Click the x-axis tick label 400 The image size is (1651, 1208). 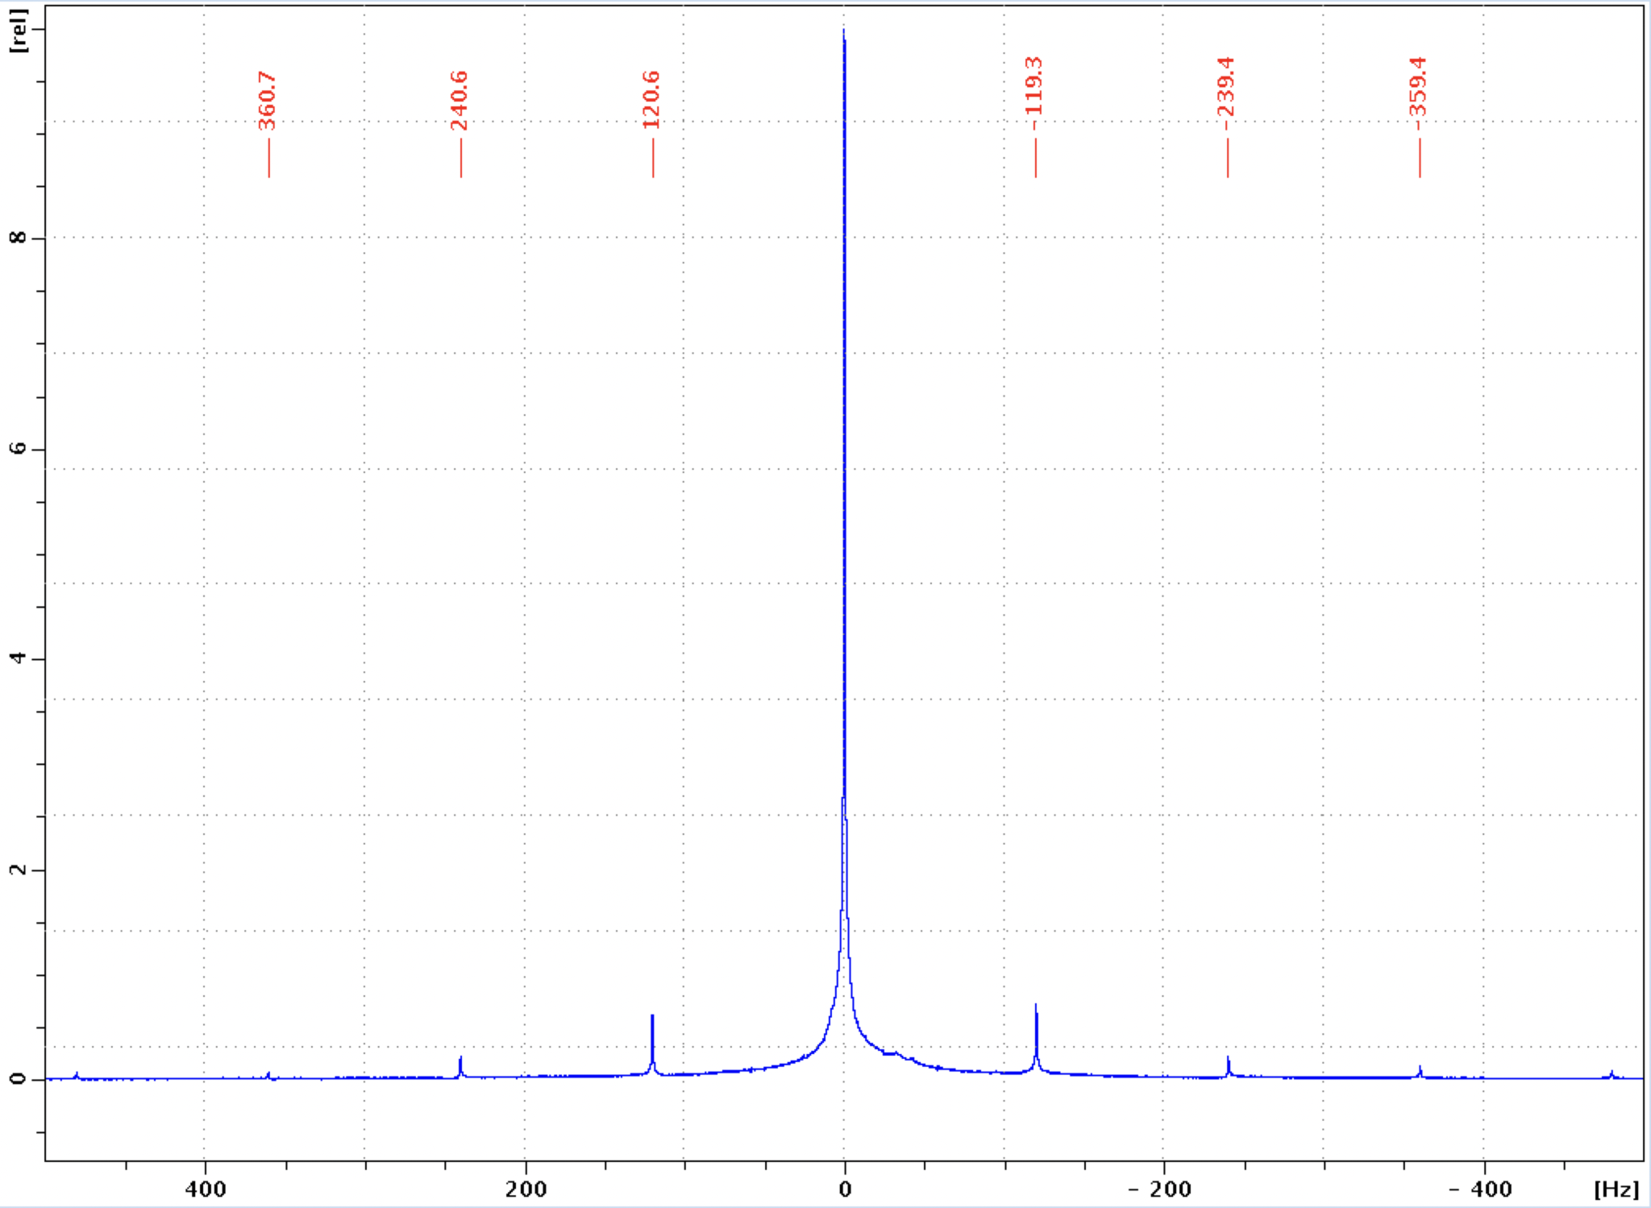pyautogui.click(x=206, y=1189)
